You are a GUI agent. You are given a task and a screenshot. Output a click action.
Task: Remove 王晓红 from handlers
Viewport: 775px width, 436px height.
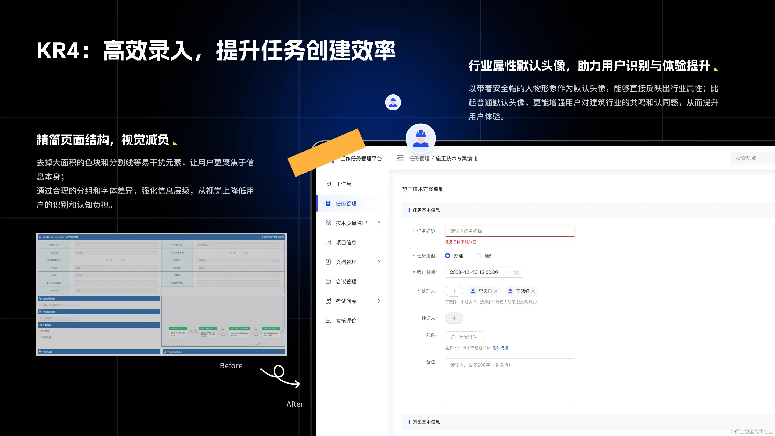[x=533, y=291]
